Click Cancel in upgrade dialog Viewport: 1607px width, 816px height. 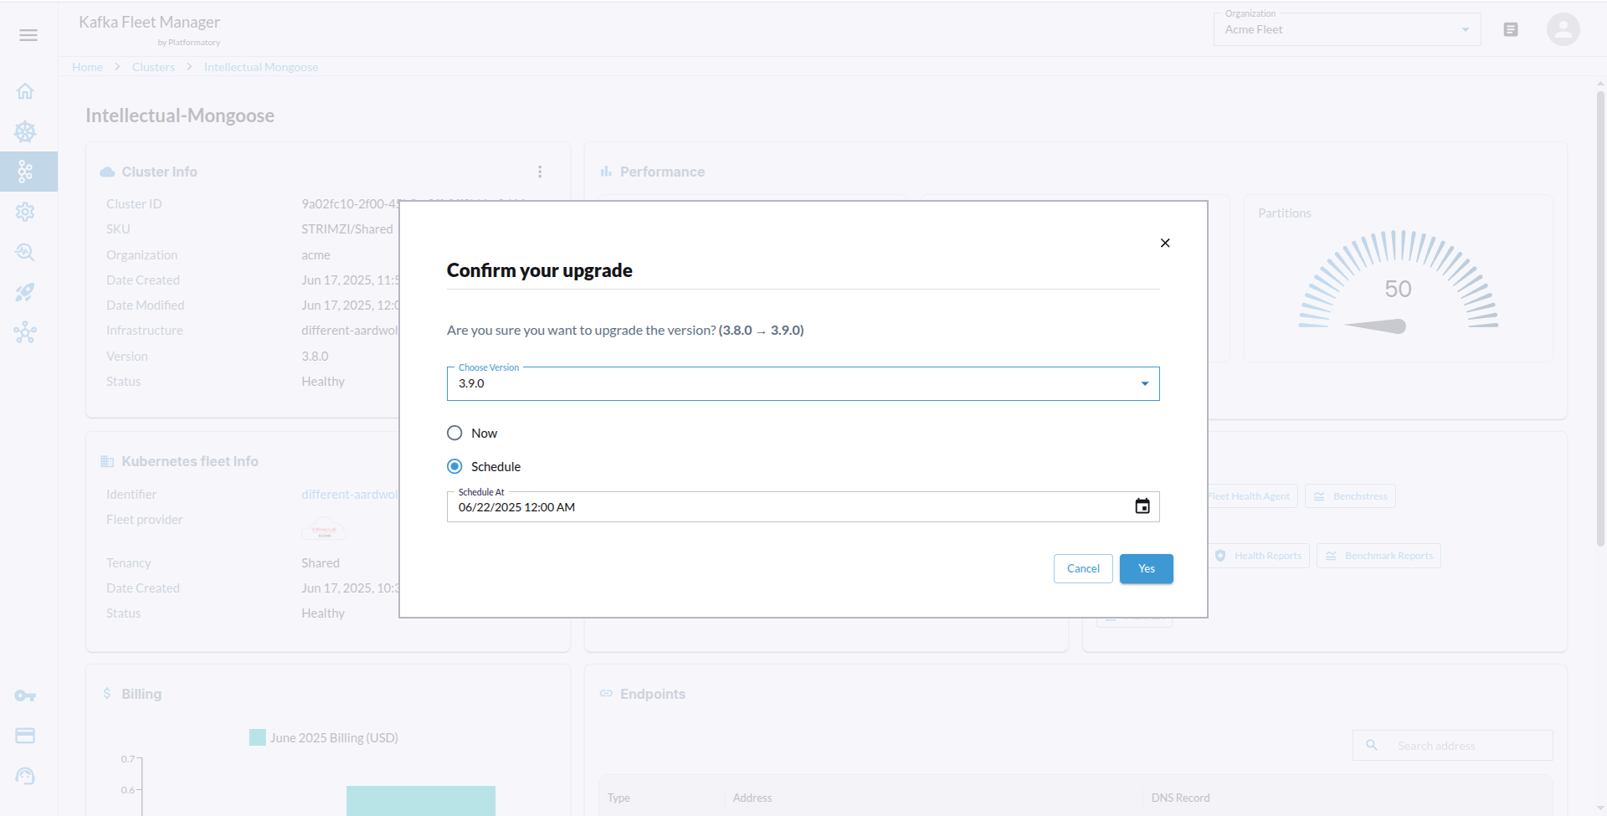(1083, 568)
